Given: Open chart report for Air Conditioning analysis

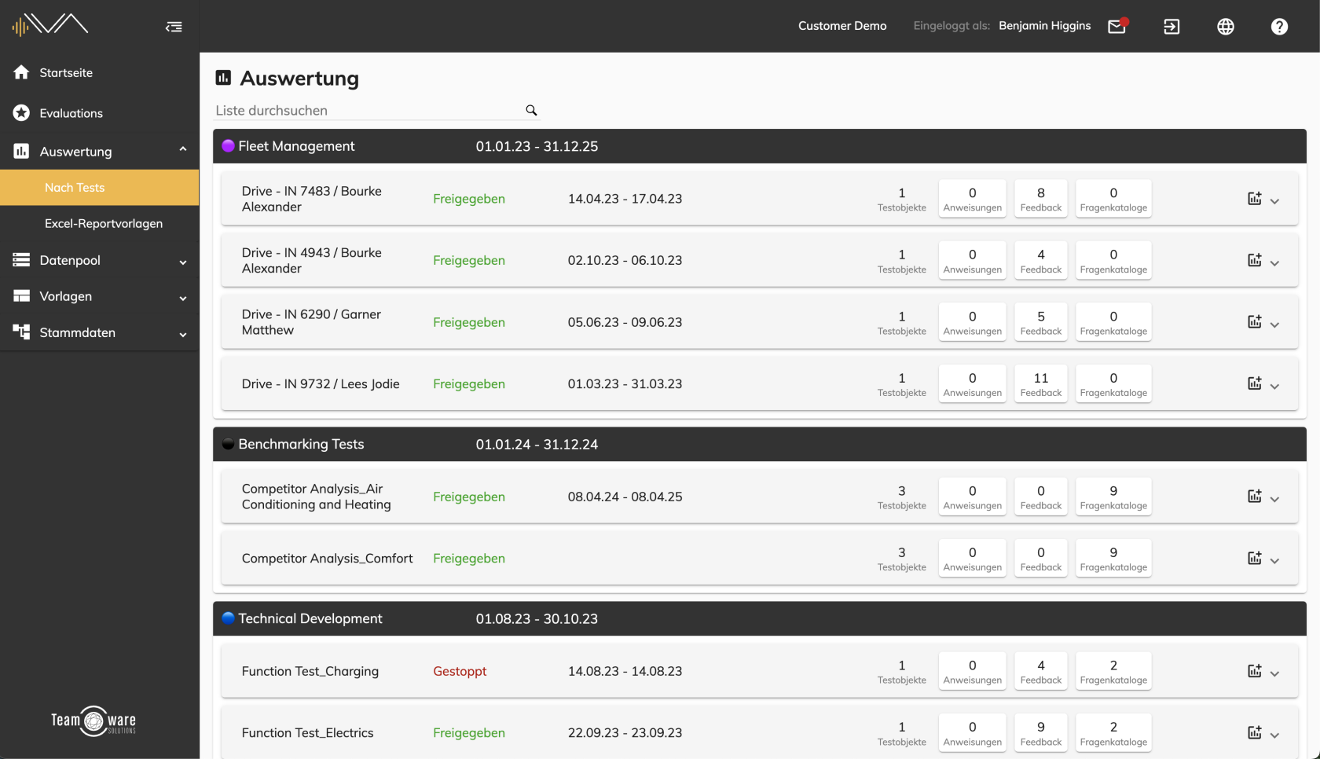Looking at the screenshot, I should pyautogui.click(x=1255, y=497).
